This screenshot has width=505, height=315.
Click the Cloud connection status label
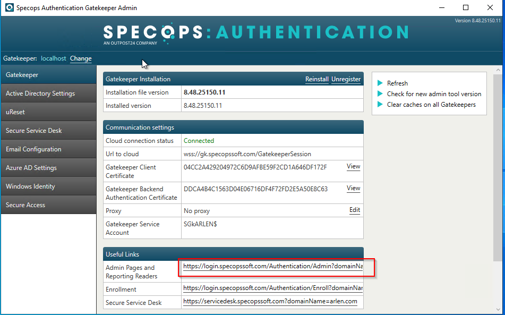[140, 141]
